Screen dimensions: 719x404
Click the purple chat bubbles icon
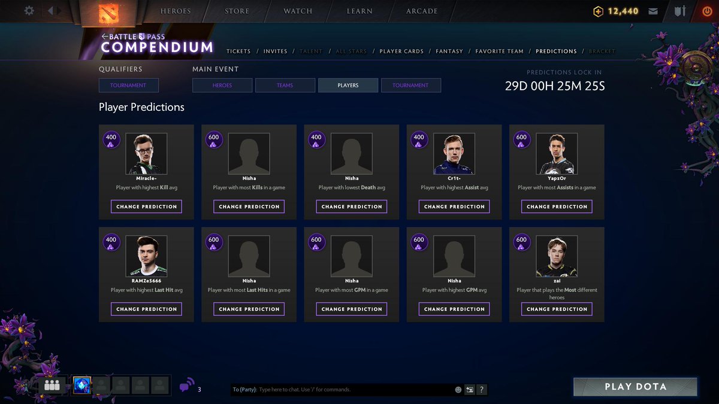(x=187, y=385)
